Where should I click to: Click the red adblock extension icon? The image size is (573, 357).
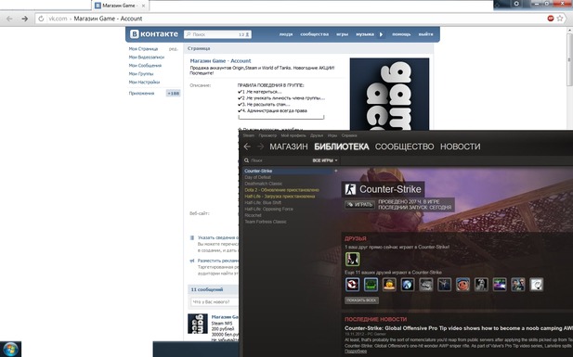[x=551, y=19]
